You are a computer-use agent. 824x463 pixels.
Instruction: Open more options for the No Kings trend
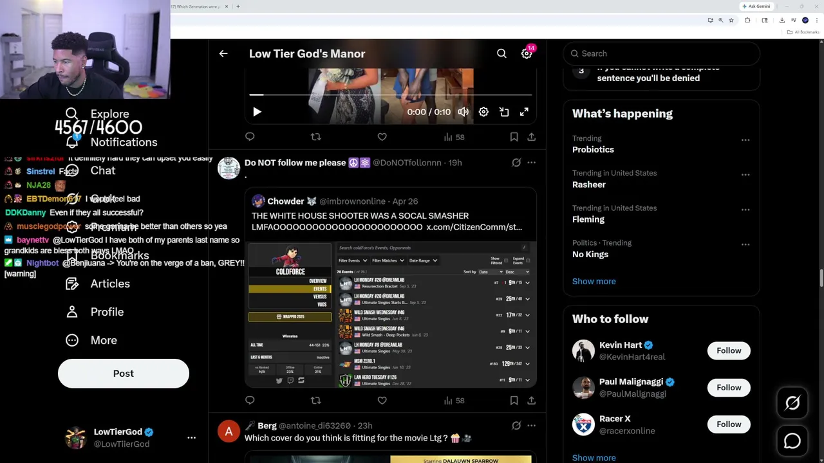pyautogui.click(x=745, y=244)
